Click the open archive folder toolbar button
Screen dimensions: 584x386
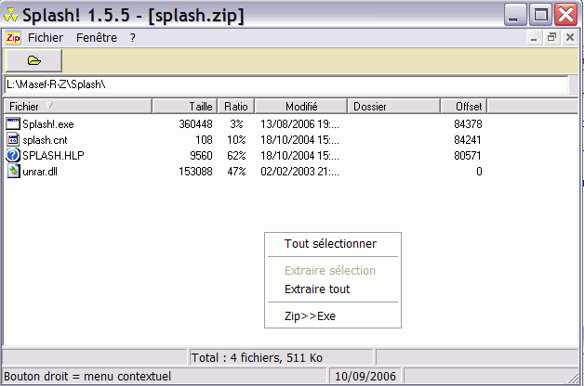[33, 60]
